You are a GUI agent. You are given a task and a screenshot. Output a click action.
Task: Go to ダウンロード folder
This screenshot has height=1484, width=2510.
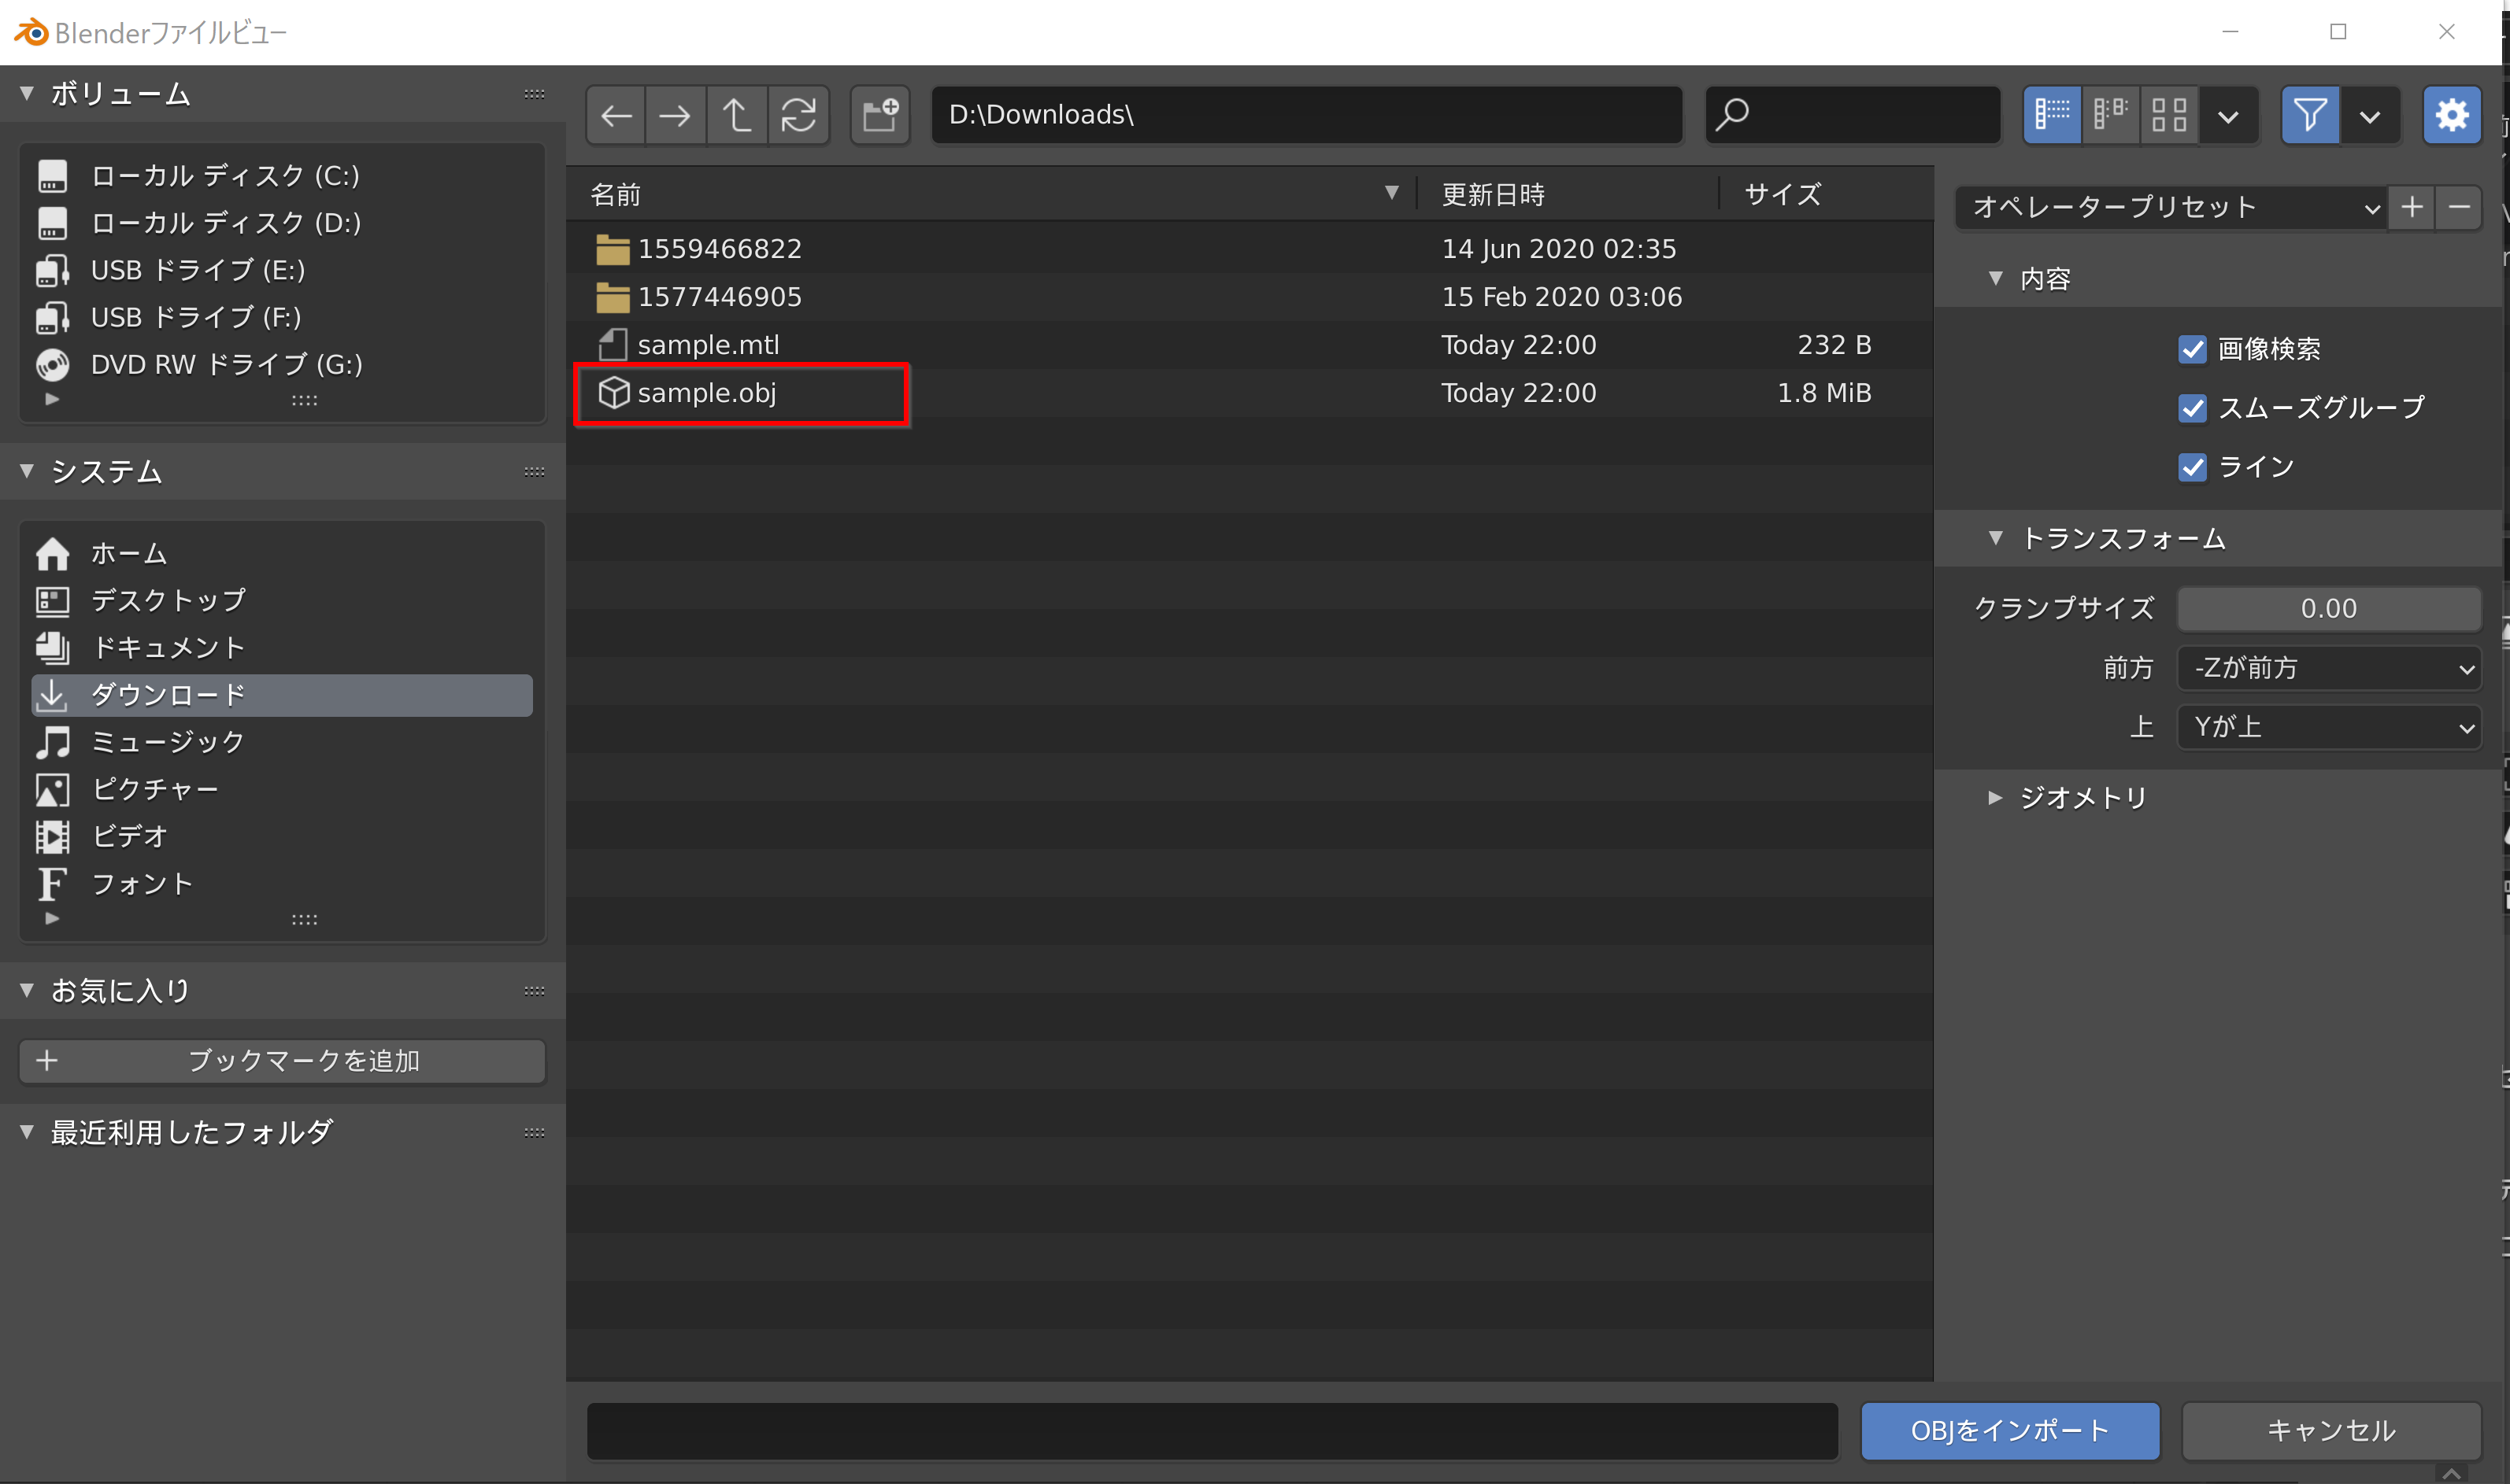point(282,695)
